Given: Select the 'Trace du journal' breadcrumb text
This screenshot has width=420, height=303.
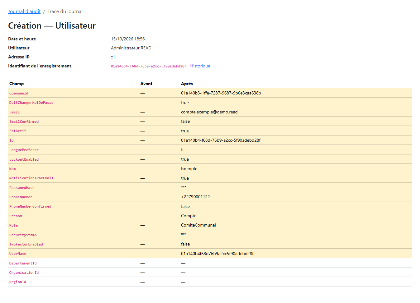Looking at the screenshot, I should coord(65,11).
